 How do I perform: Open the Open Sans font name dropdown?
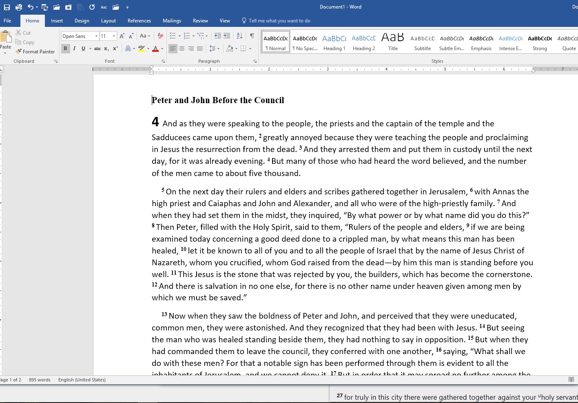[96, 36]
